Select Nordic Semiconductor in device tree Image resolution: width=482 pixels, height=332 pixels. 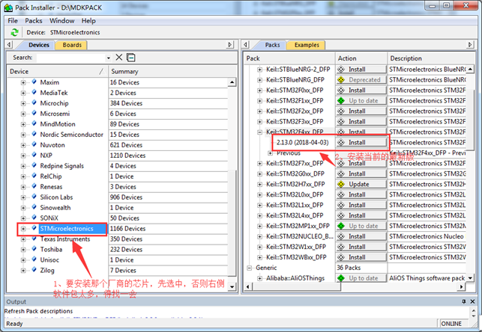pos(72,135)
